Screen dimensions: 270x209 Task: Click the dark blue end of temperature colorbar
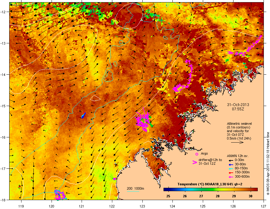coord(166,190)
